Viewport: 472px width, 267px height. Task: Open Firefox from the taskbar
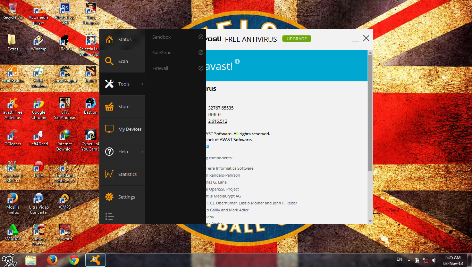(52, 260)
